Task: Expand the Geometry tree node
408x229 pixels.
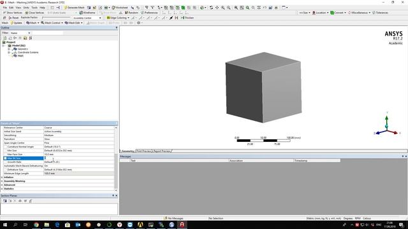Action: tap(9, 49)
